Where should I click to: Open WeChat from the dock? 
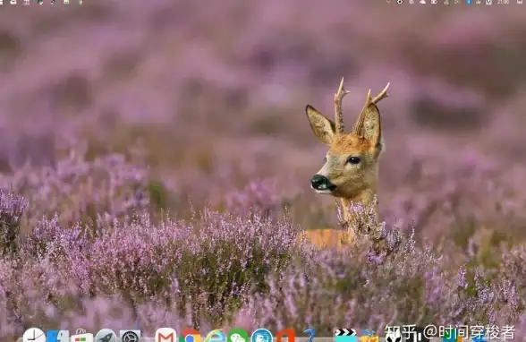[238, 336]
